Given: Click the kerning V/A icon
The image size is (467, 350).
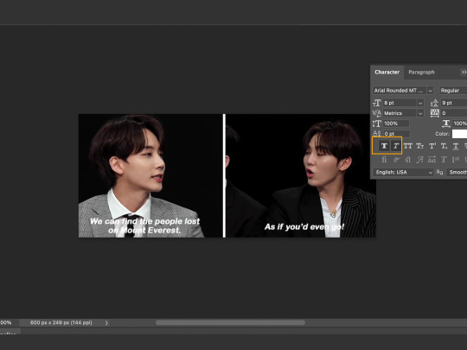Looking at the screenshot, I should point(377,113).
